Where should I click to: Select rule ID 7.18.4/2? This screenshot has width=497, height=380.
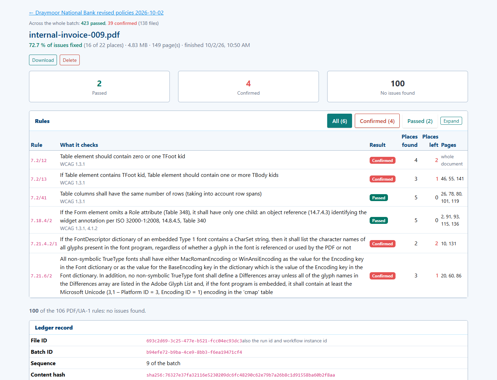pyautogui.click(x=41, y=221)
